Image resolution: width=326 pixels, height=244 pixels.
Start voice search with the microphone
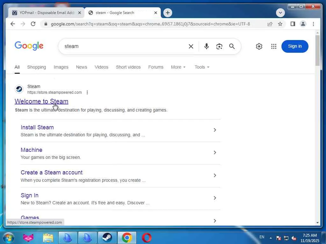[206, 46]
